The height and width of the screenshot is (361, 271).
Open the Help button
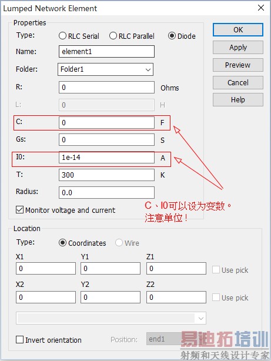[x=238, y=100]
